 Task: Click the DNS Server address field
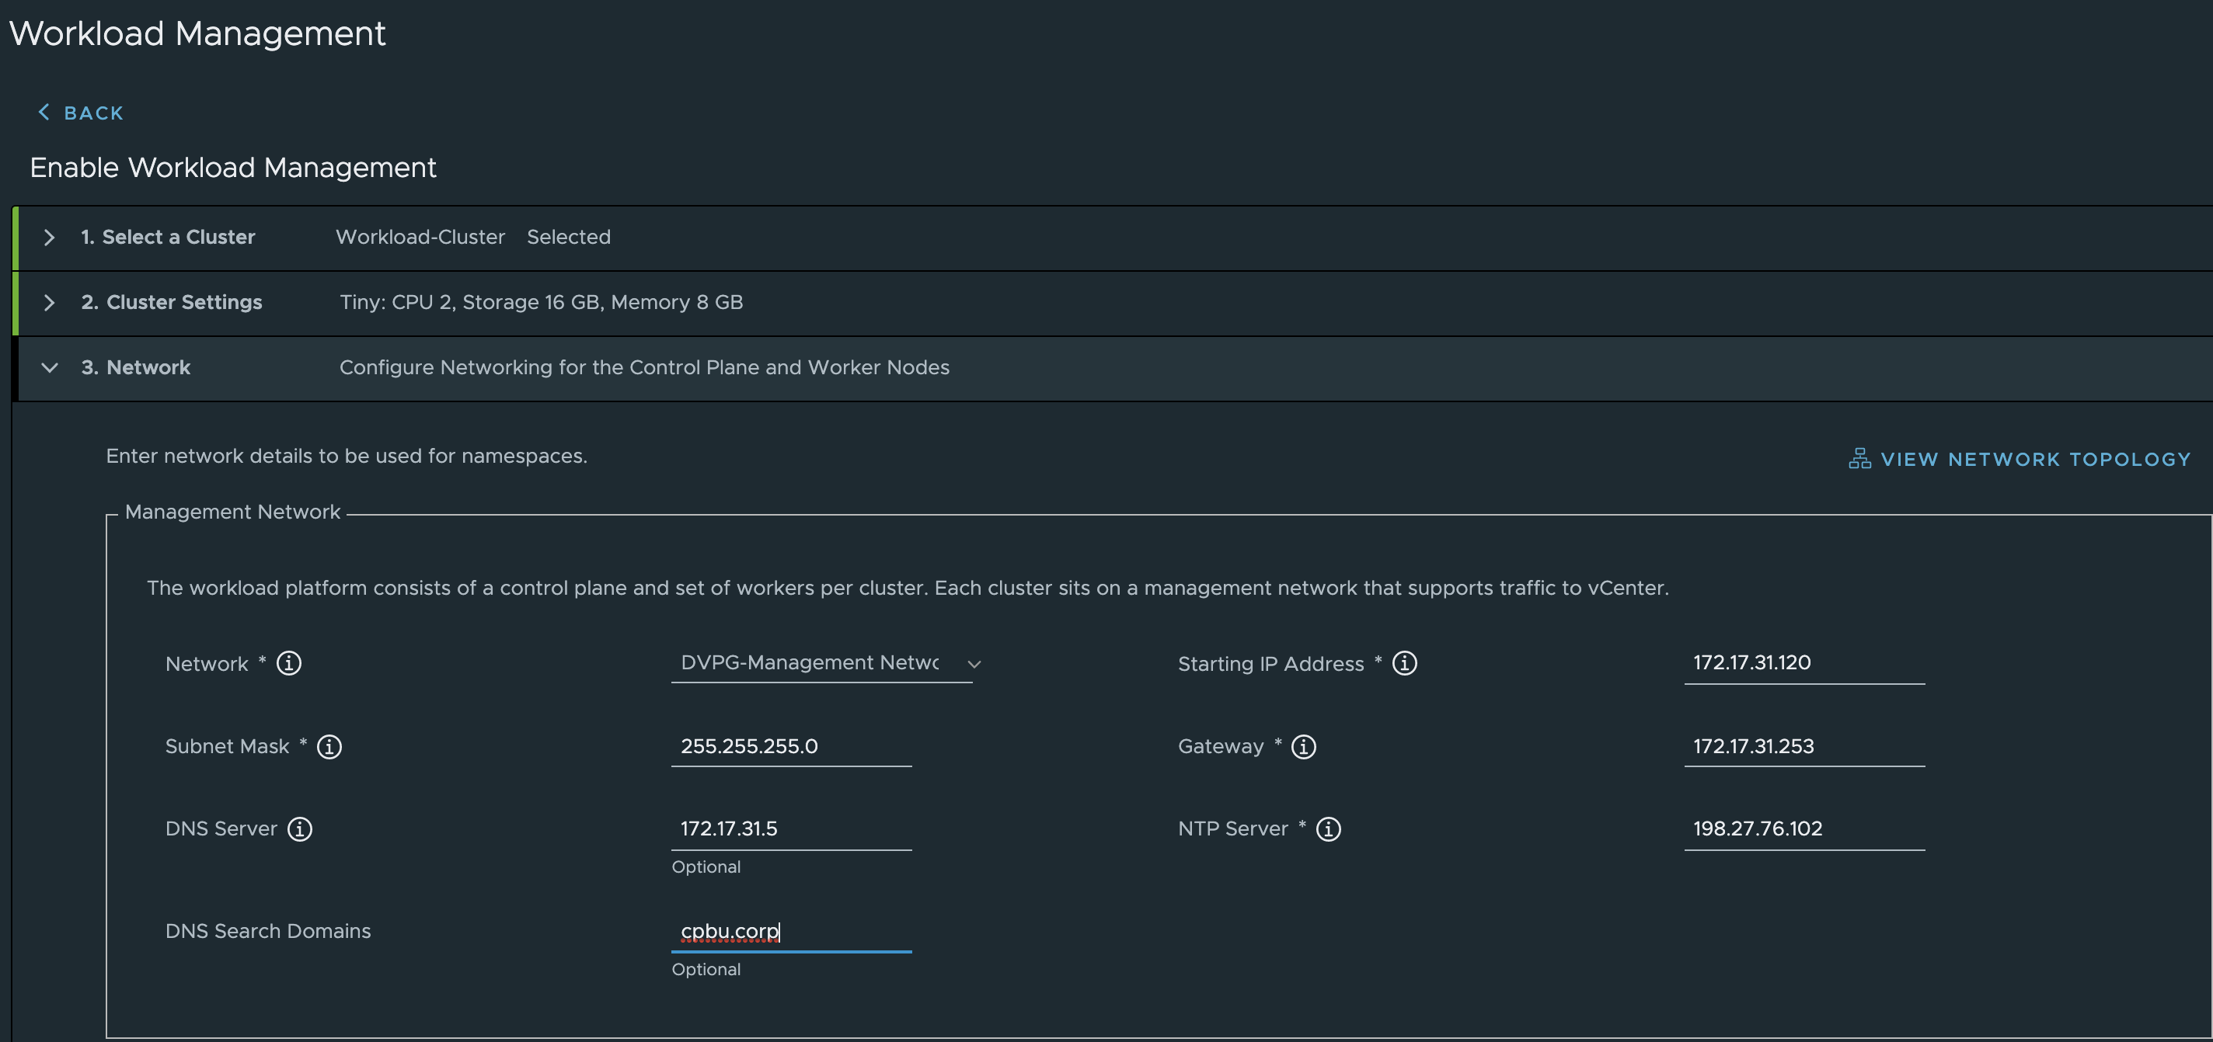tap(790, 828)
